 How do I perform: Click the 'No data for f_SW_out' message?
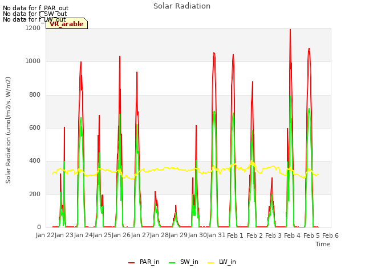tap(35, 14)
